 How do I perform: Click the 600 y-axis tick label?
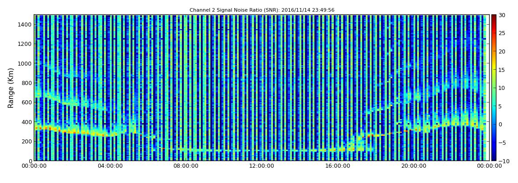tap(27, 102)
